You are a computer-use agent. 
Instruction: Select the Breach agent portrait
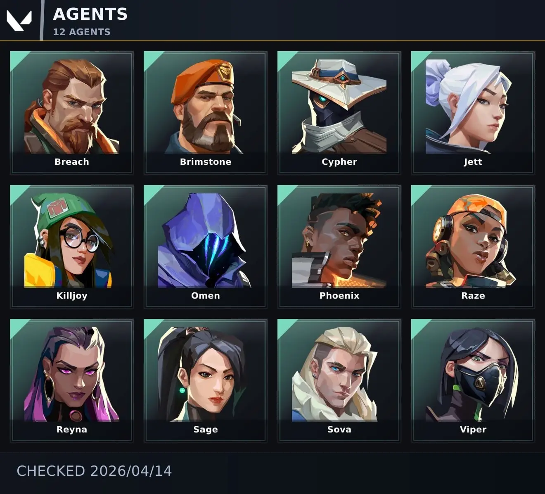(71, 113)
